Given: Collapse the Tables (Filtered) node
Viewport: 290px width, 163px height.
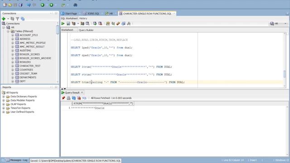Looking at the screenshot, I should (x=8, y=31).
